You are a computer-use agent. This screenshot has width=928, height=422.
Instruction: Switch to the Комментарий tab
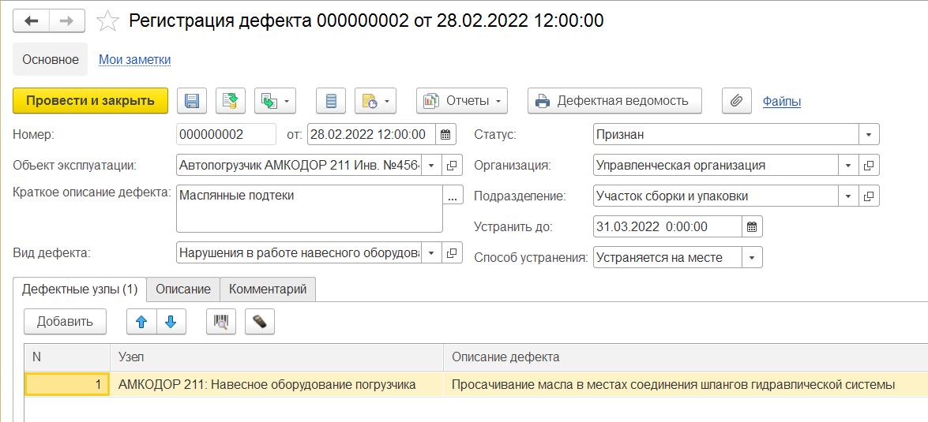click(268, 289)
